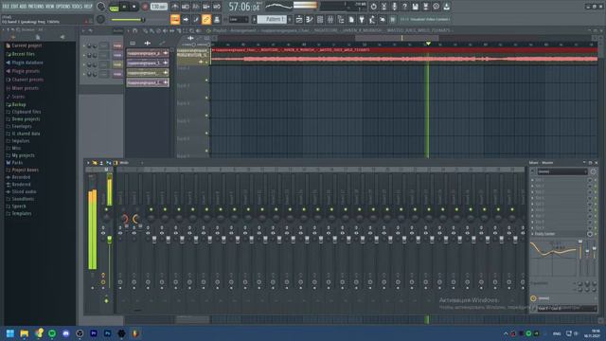The height and width of the screenshot is (341, 606).
Task: Open the Mixer view icon
Action: click(x=330, y=19)
